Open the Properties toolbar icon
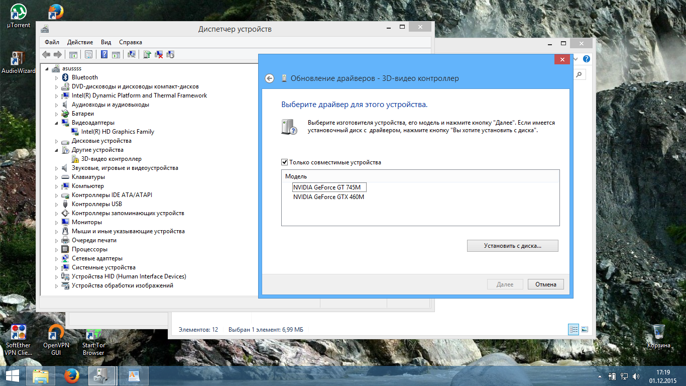Image resolution: width=686 pixels, height=386 pixels. point(88,54)
